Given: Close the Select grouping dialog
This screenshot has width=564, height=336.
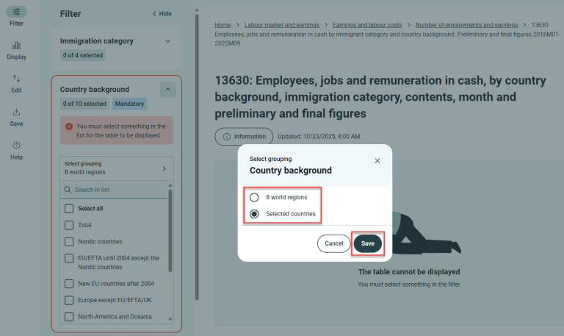Looking at the screenshot, I should tap(377, 160).
